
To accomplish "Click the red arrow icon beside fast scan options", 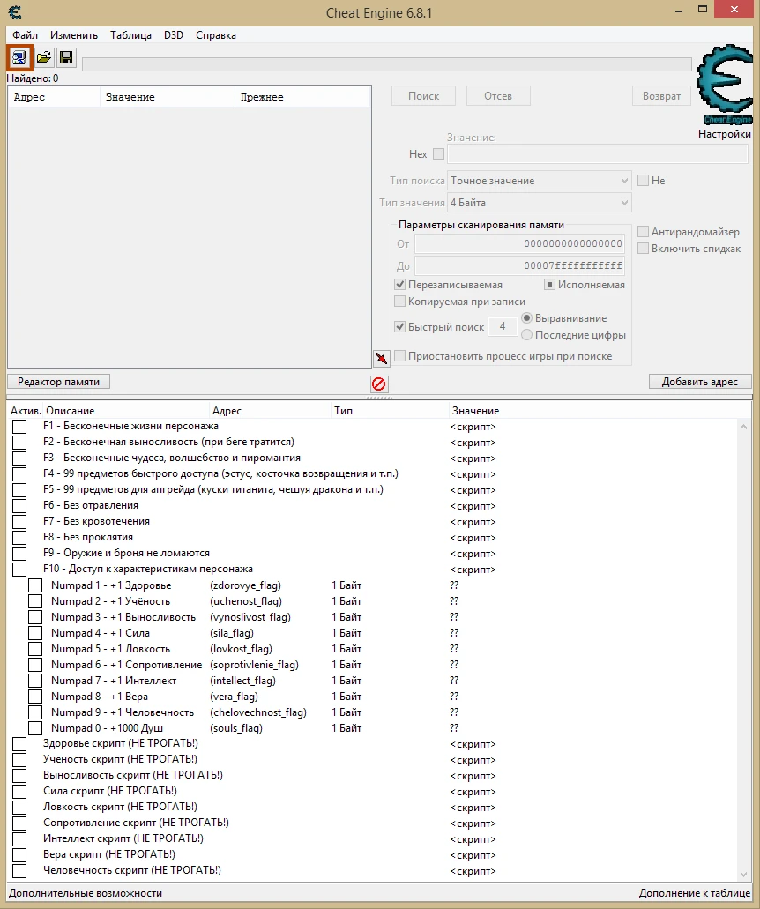I will (381, 359).
